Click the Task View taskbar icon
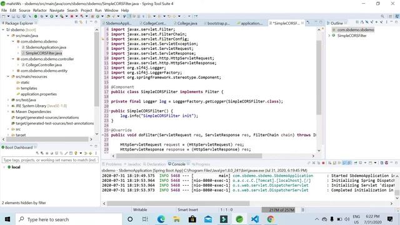Screen dimensions: 400x225 click(145, 219)
